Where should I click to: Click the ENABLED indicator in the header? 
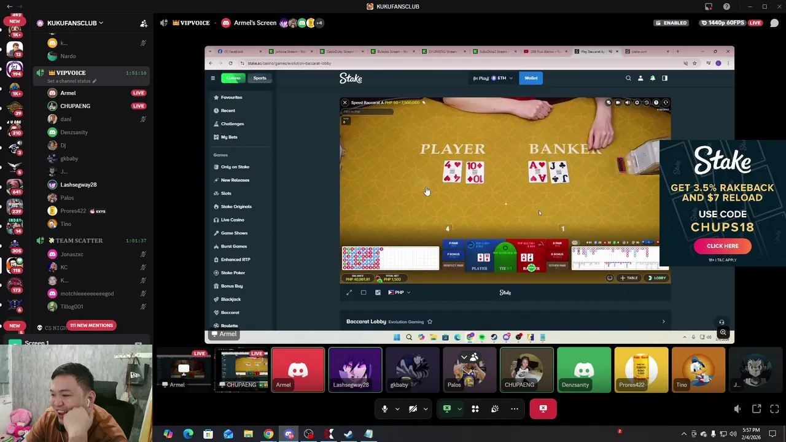click(x=671, y=23)
